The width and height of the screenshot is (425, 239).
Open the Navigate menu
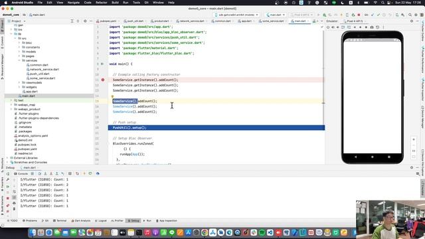pyautogui.click(x=74, y=3)
